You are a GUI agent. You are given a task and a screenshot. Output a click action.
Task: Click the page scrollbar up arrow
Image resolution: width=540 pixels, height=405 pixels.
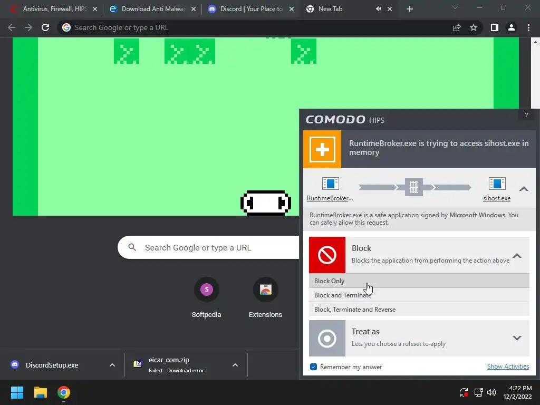tap(535, 42)
